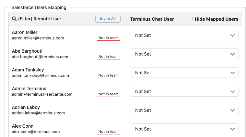This screenshot has width=246, height=137.
Task: Click Not in team for Admin Terminus
Action: pyautogui.click(x=108, y=94)
